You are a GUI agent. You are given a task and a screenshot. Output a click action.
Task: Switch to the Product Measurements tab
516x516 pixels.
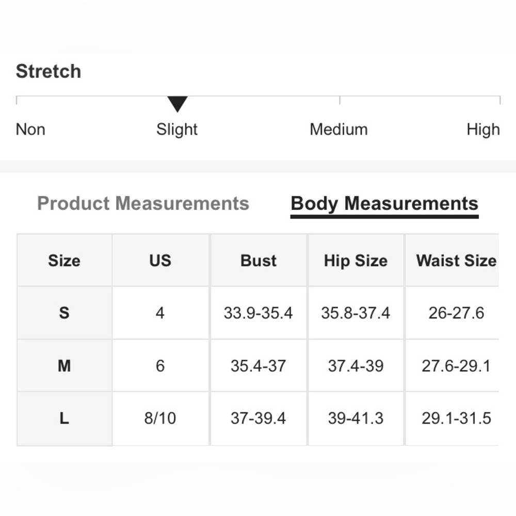(x=143, y=203)
